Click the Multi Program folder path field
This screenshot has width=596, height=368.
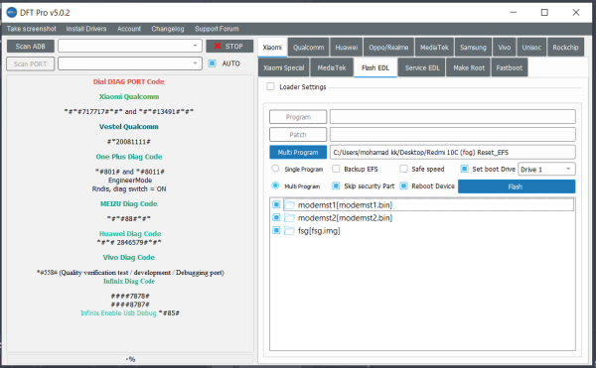(x=452, y=152)
